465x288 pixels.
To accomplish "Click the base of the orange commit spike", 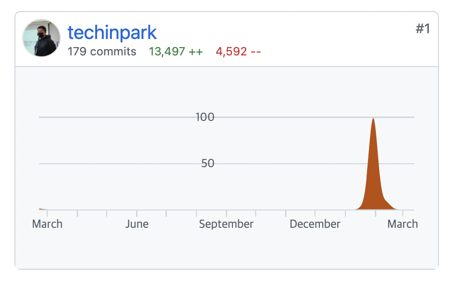I will (373, 206).
